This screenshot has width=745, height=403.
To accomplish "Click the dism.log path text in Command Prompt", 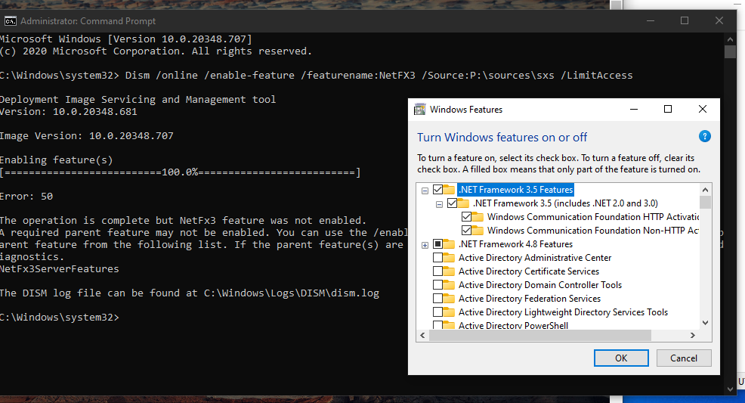I will [x=291, y=293].
